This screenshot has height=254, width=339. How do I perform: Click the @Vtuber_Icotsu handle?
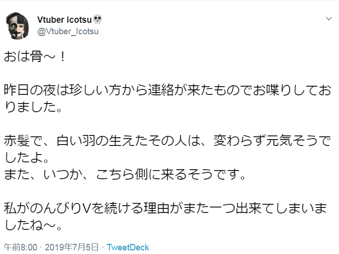(x=68, y=31)
